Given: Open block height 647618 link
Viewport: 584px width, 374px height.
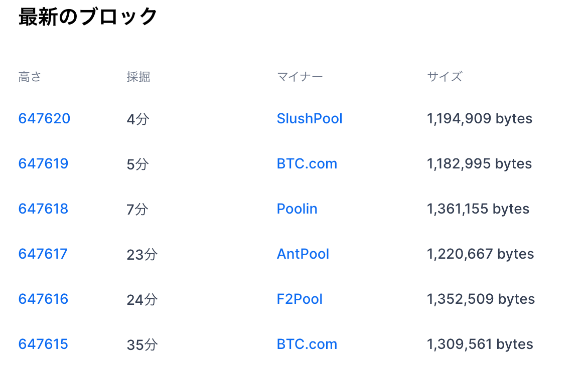Looking at the screenshot, I should pyautogui.click(x=44, y=209).
